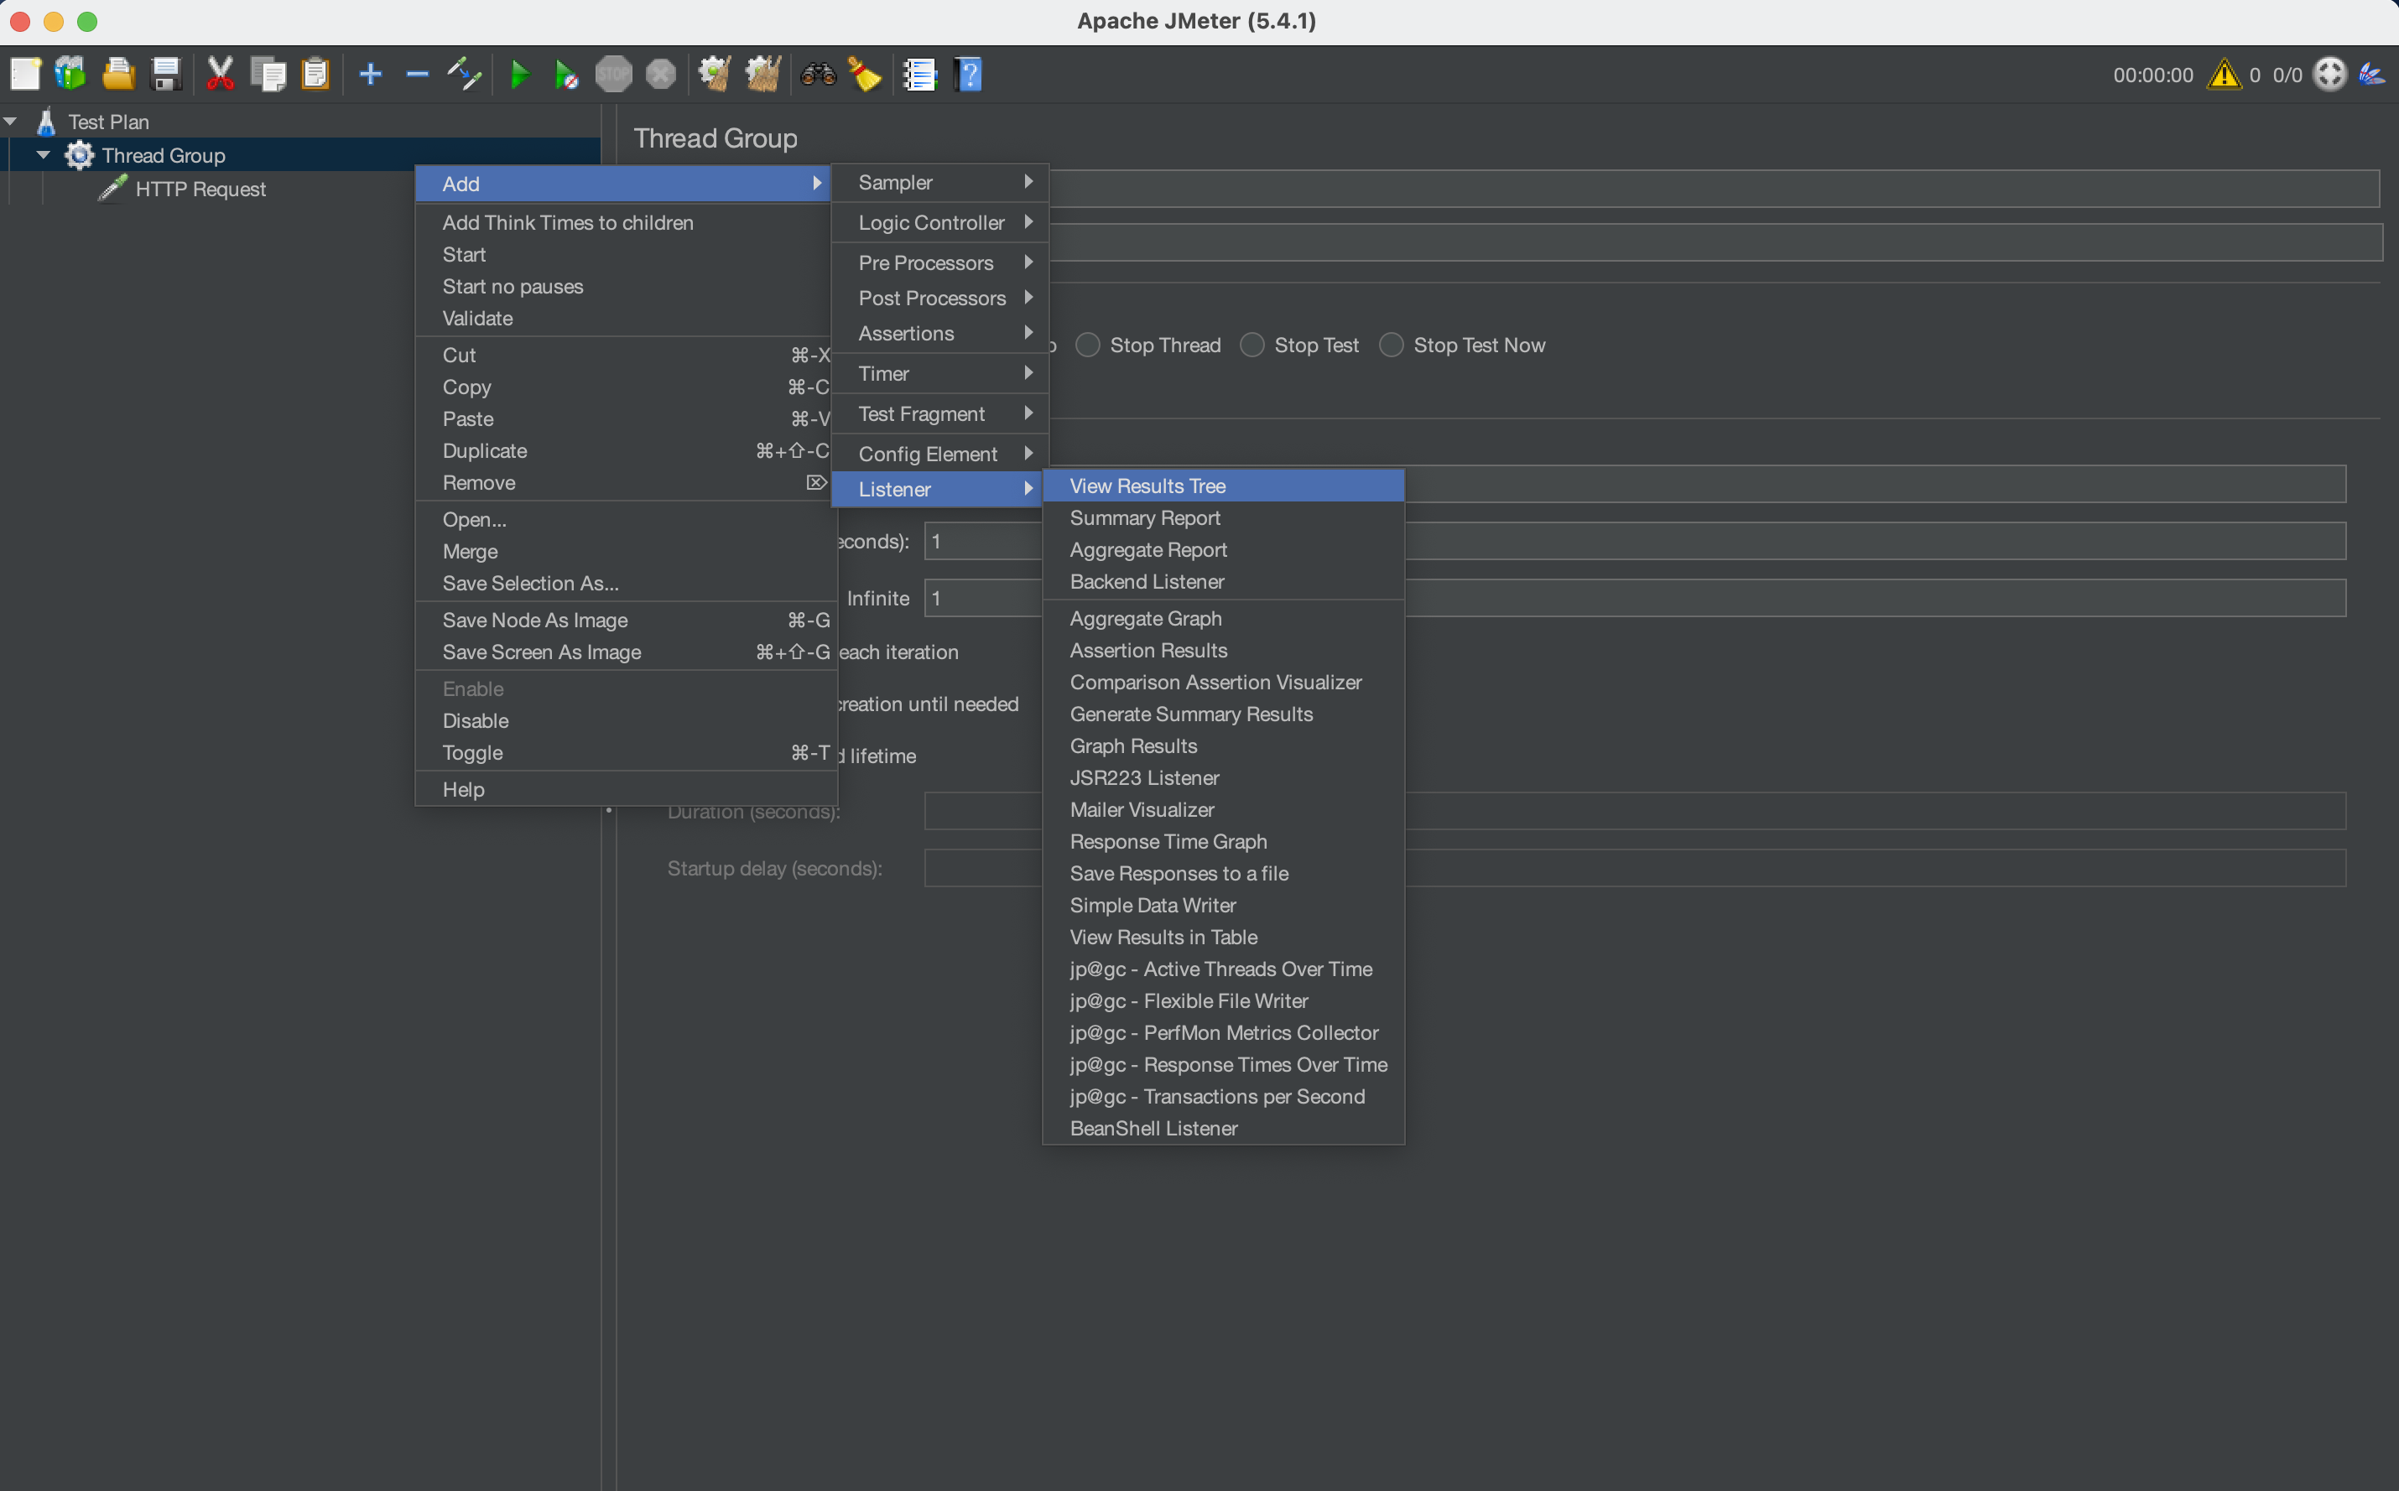2399x1491 pixels.
Task: Click the Function Helper list icon
Action: click(919, 74)
